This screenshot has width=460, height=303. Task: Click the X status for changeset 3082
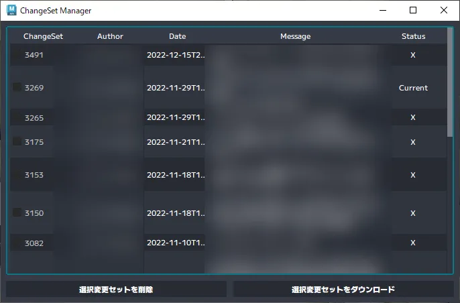[413, 243]
